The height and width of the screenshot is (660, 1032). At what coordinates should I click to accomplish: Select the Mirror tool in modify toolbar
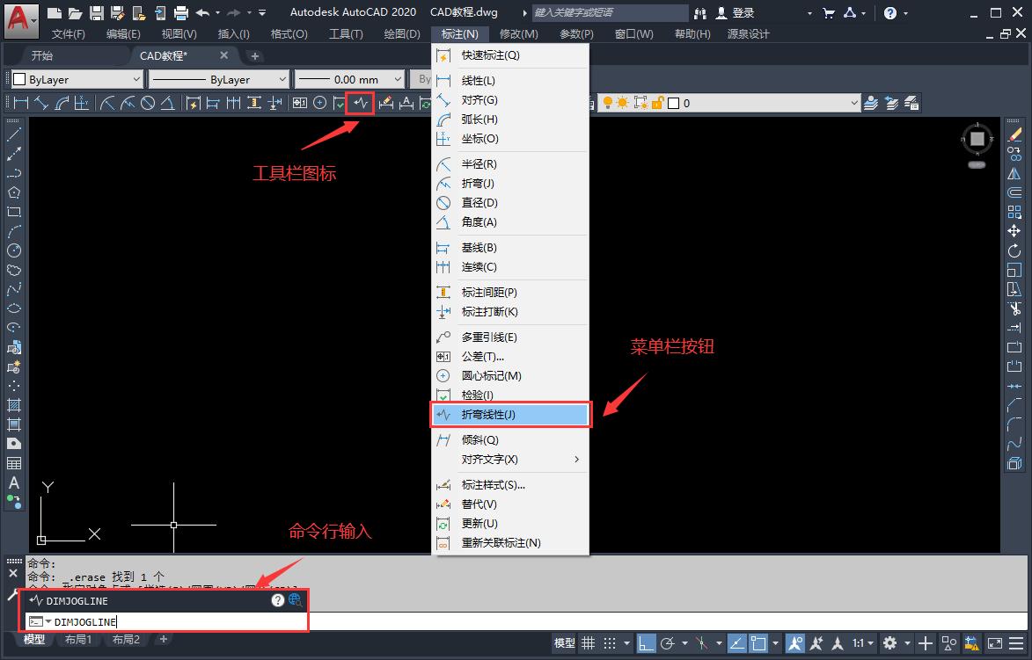coord(1014,173)
